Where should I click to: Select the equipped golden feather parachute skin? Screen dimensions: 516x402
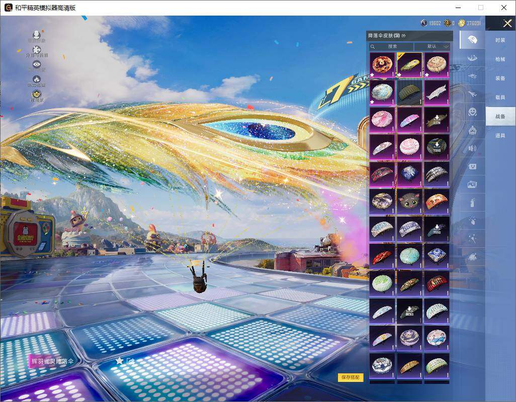[x=409, y=65]
